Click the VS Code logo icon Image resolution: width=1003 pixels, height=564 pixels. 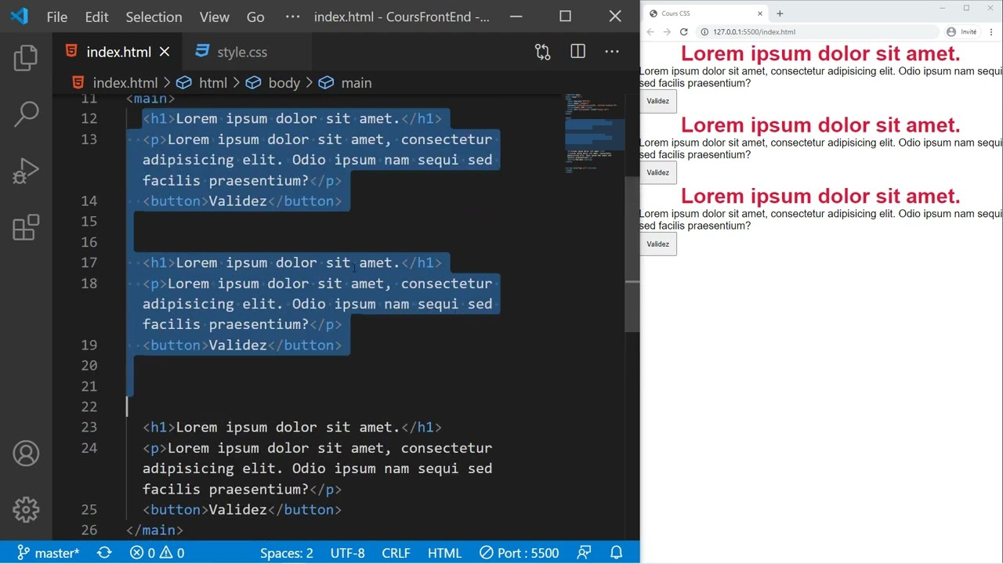(x=19, y=16)
